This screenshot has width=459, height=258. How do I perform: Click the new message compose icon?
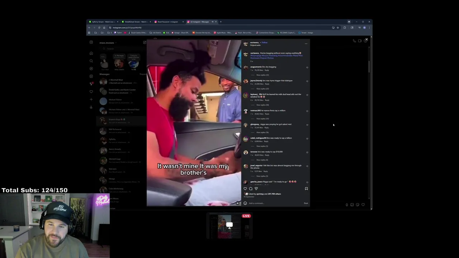point(145,43)
